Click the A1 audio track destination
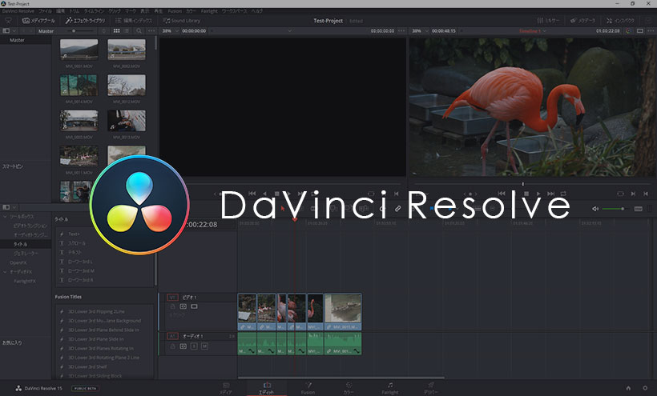 click(172, 336)
